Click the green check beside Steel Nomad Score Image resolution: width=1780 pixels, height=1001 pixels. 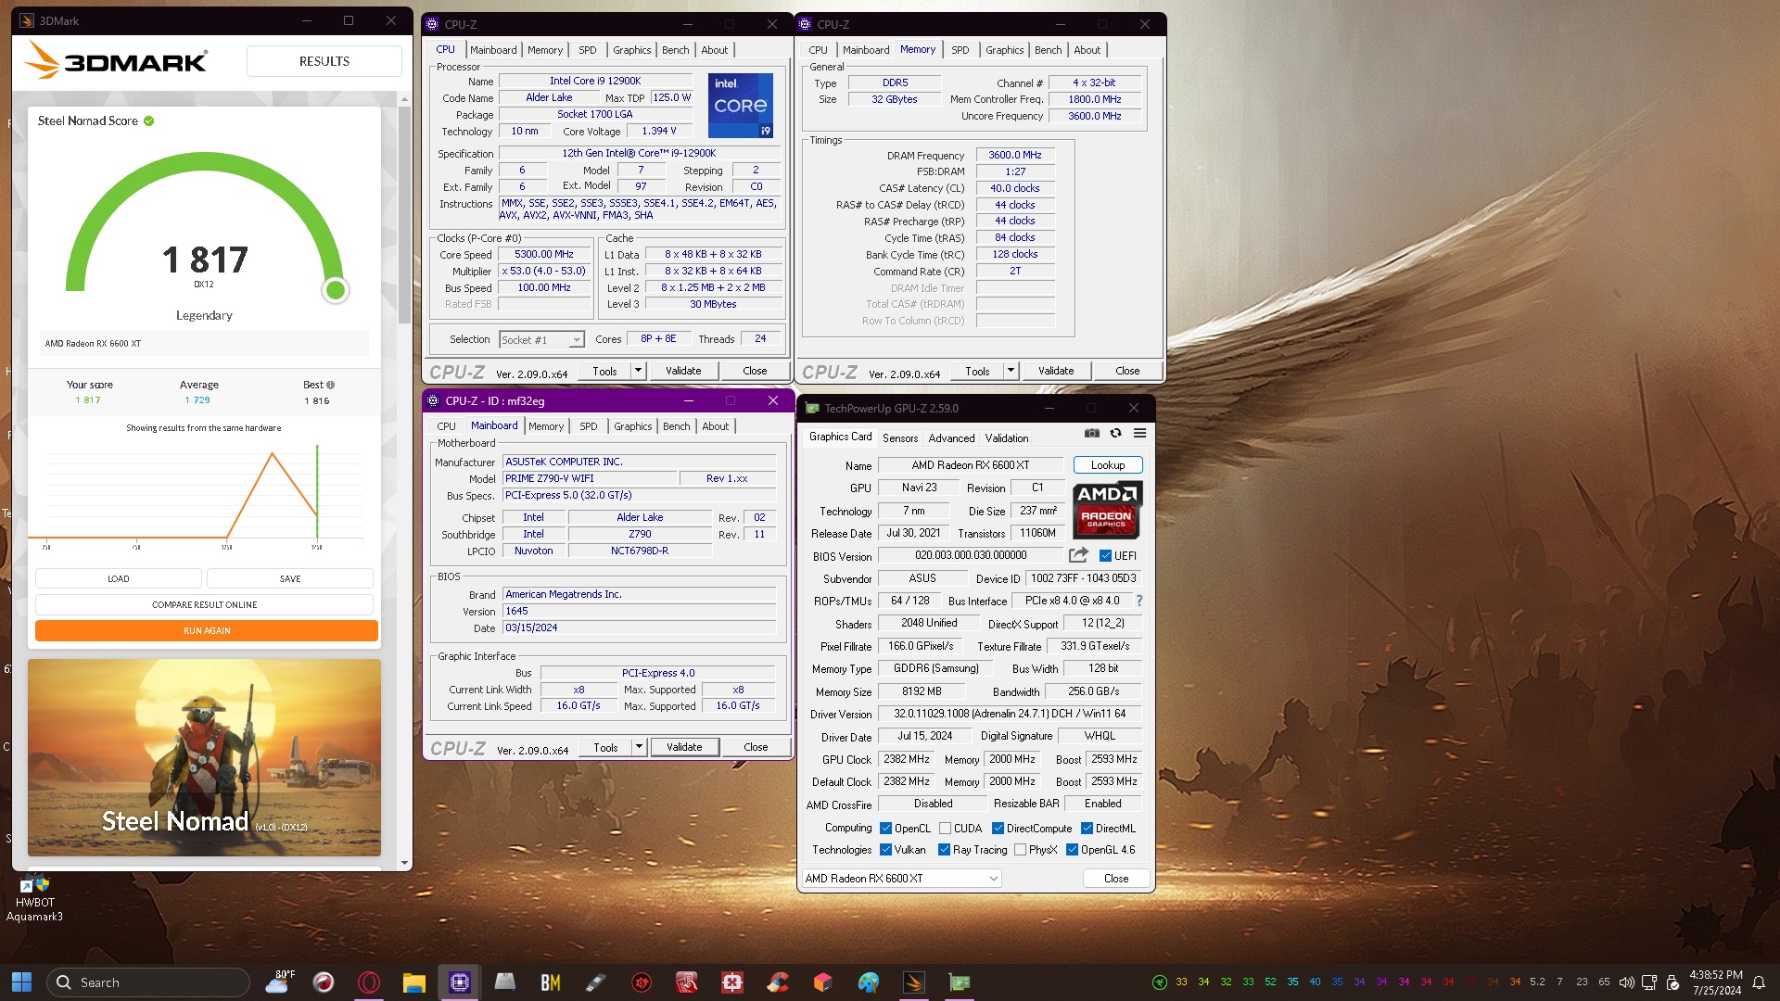coord(149,120)
